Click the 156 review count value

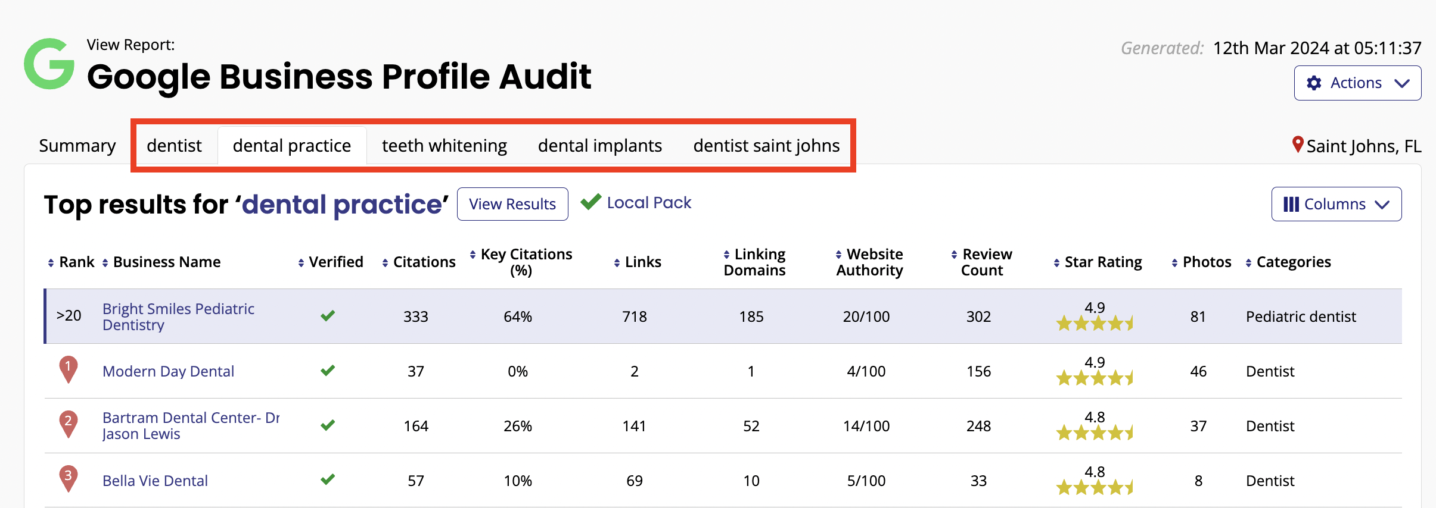[978, 371]
